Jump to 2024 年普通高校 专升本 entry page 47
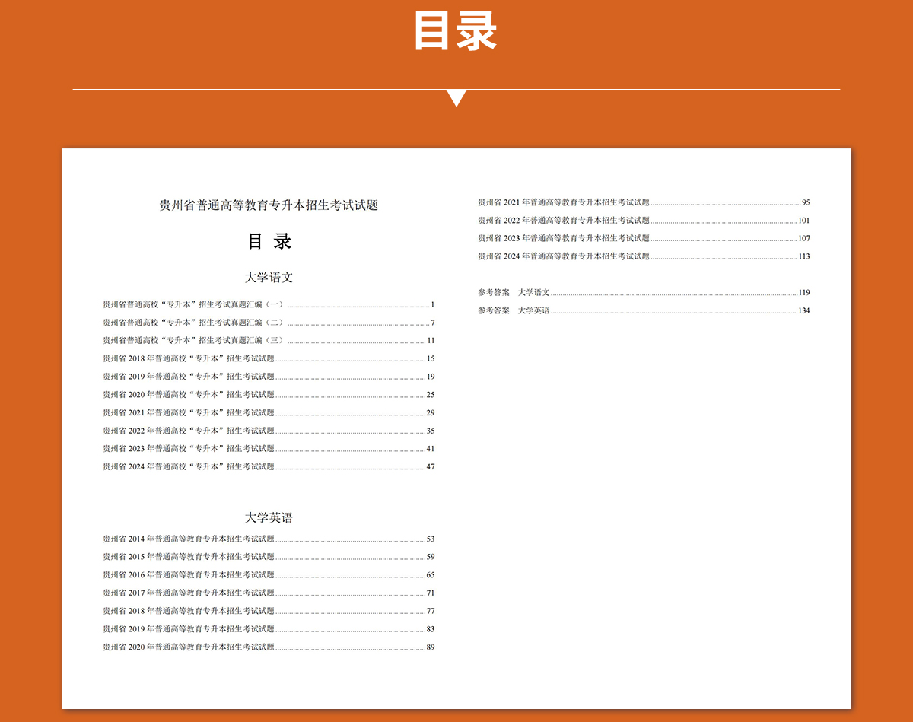Image resolution: width=913 pixels, height=722 pixels. coord(189,466)
